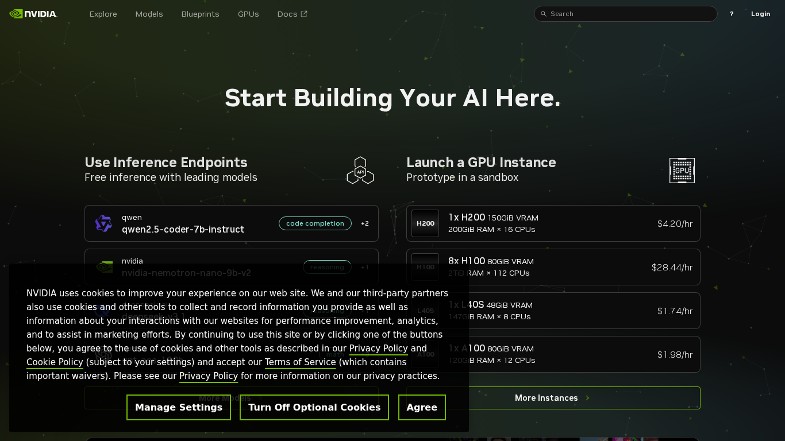This screenshot has width=785, height=441.
Task: Click the "+2" extra tags badge
Action: point(365,223)
